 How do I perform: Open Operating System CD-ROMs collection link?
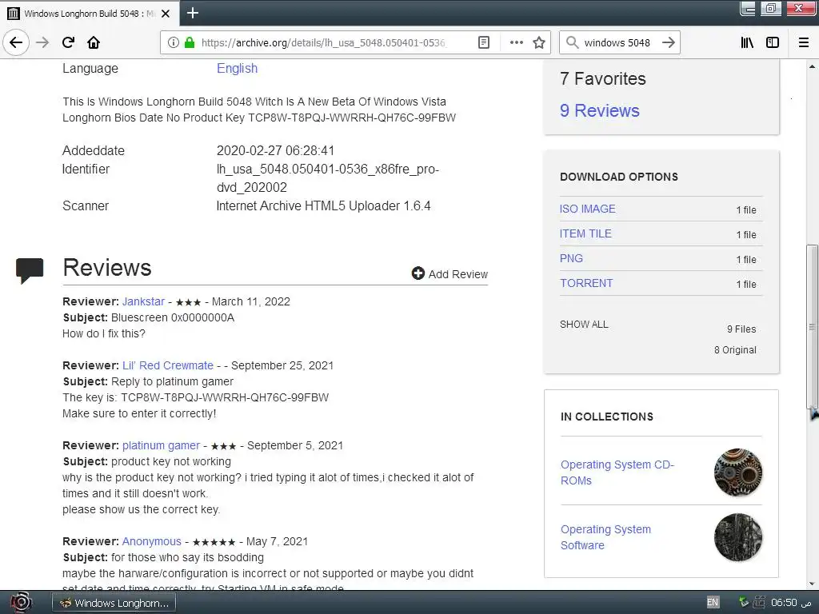[617, 472]
